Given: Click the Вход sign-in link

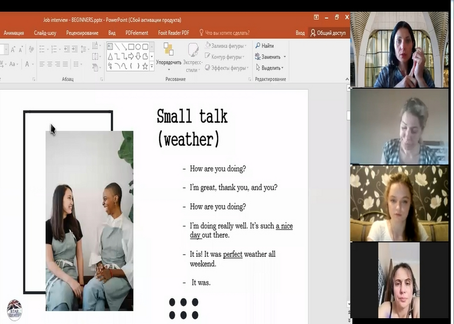Looking at the screenshot, I should [x=300, y=33].
